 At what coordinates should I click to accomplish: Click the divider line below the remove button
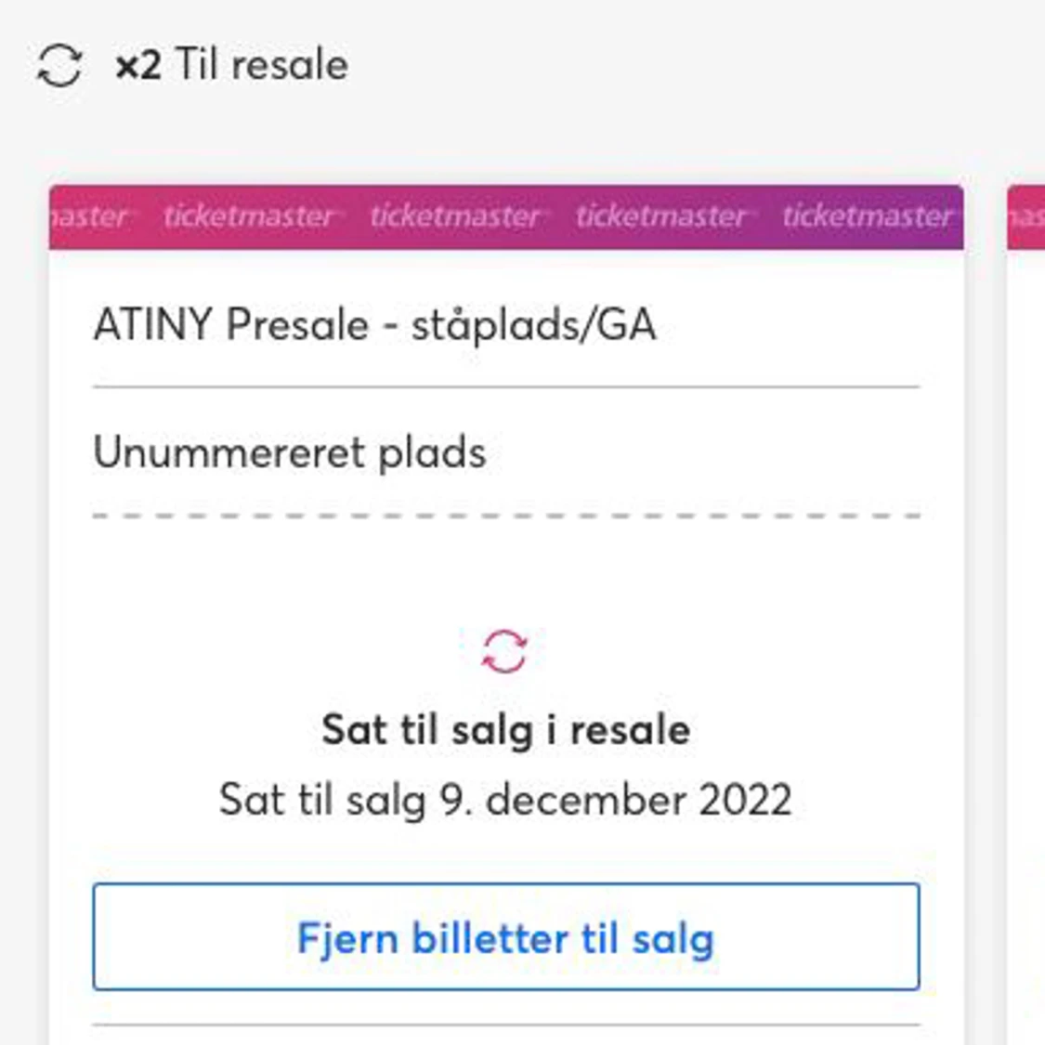(506, 1025)
